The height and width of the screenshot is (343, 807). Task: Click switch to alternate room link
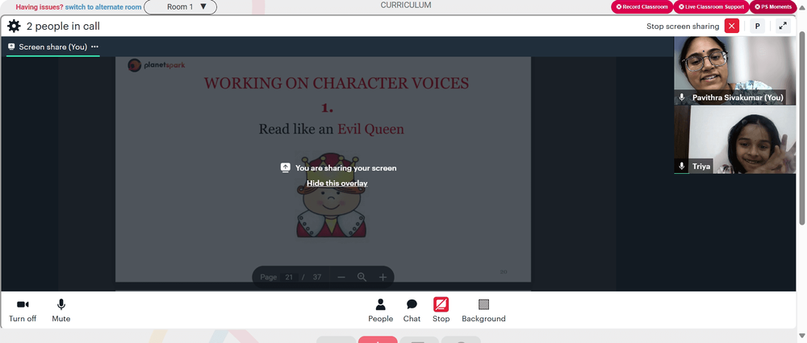(x=103, y=7)
